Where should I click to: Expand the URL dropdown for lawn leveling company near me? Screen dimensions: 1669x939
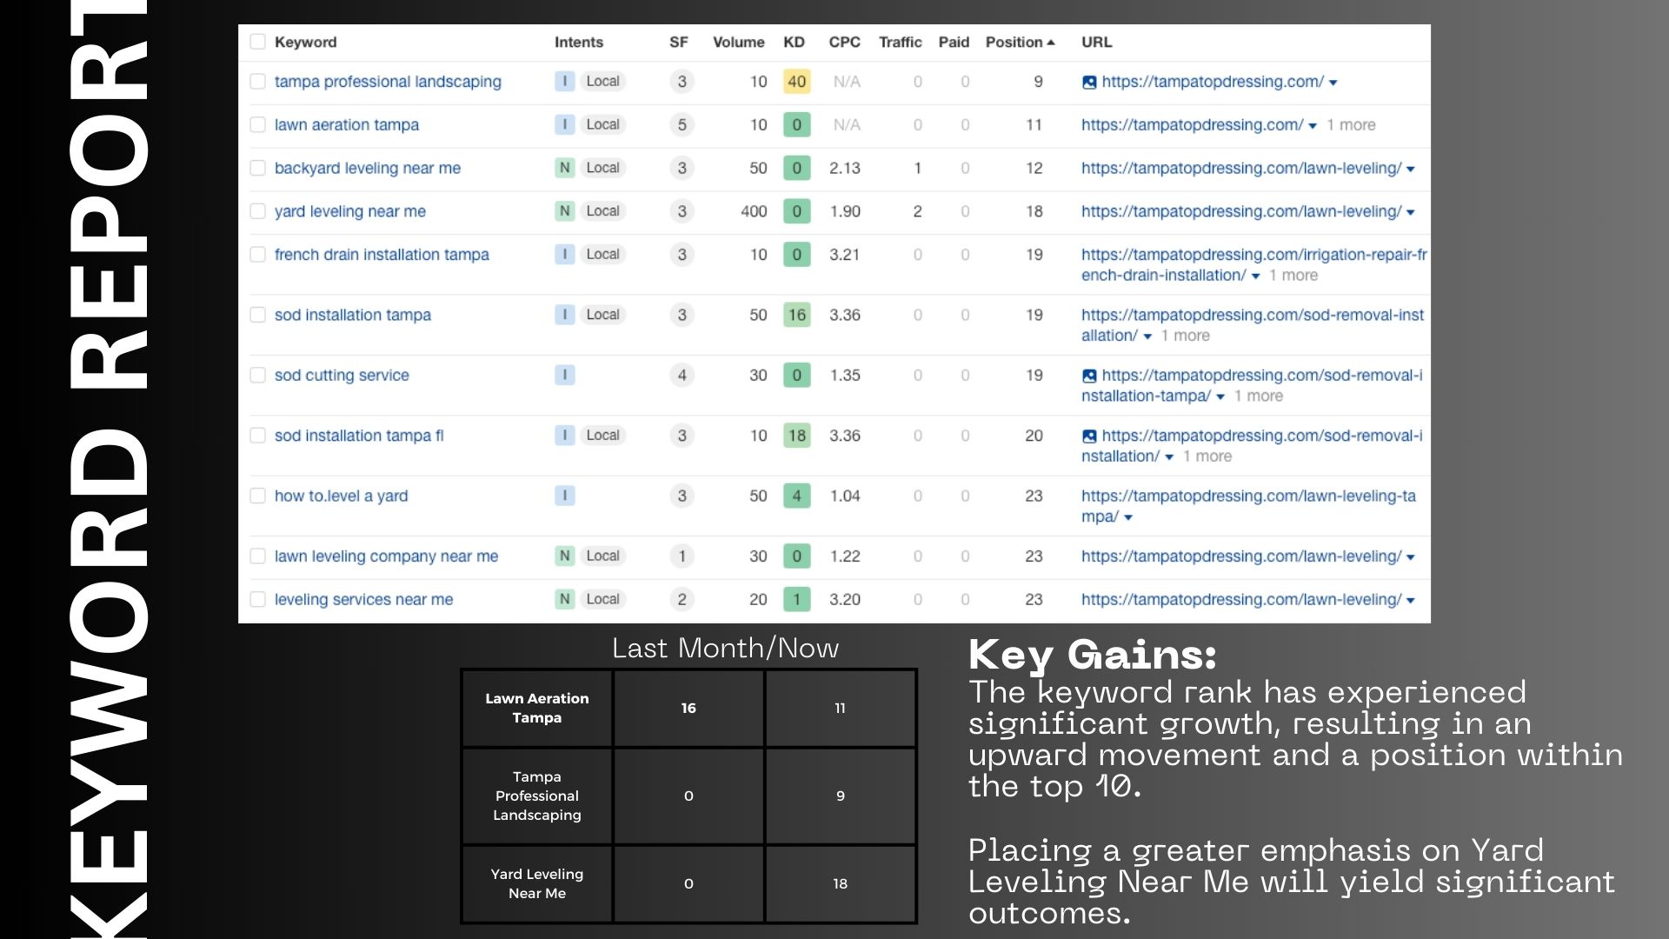tap(1410, 556)
